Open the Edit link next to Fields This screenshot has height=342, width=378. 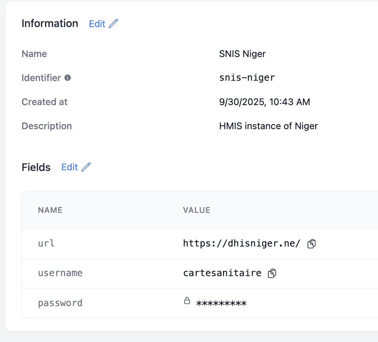70,167
